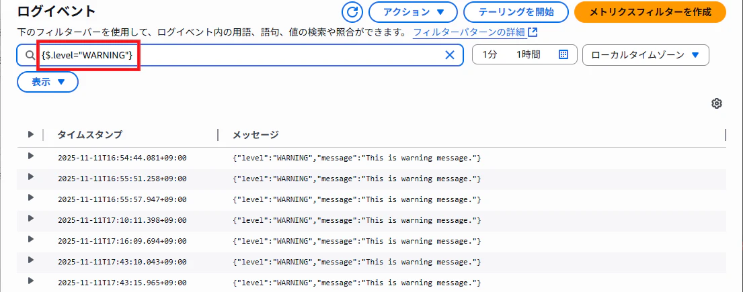Click the メッセージ column header
Screen dimensions: 743x292
[x=256, y=135]
